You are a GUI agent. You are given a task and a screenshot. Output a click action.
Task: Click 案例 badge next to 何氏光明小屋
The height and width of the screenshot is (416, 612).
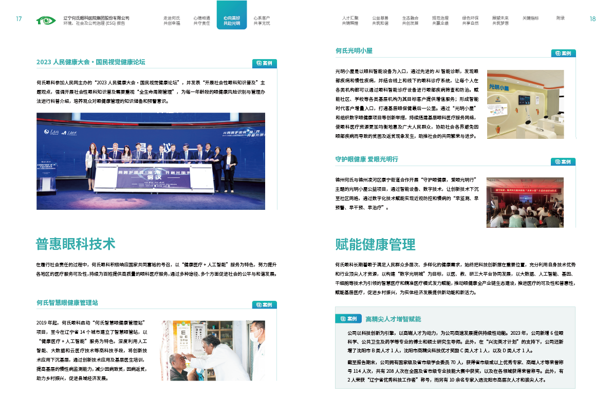point(563,53)
